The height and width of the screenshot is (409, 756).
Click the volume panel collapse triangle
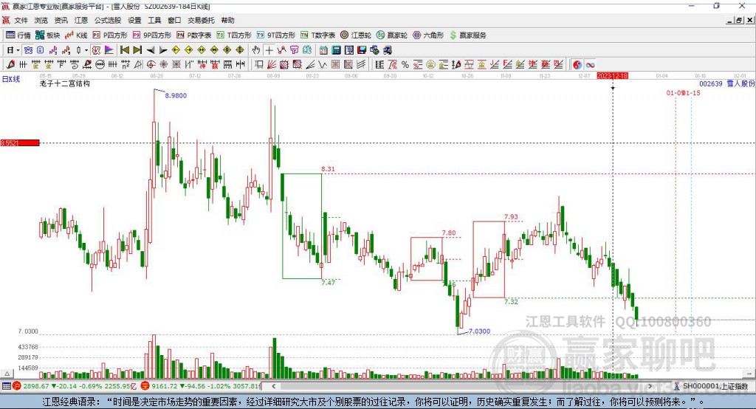(x=7, y=374)
